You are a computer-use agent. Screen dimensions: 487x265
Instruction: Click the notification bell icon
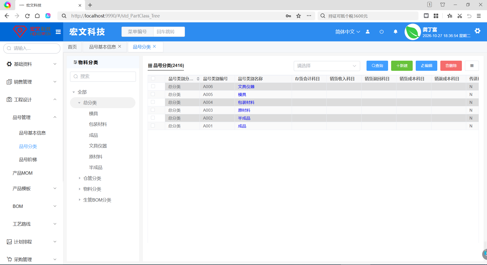[x=395, y=32]
